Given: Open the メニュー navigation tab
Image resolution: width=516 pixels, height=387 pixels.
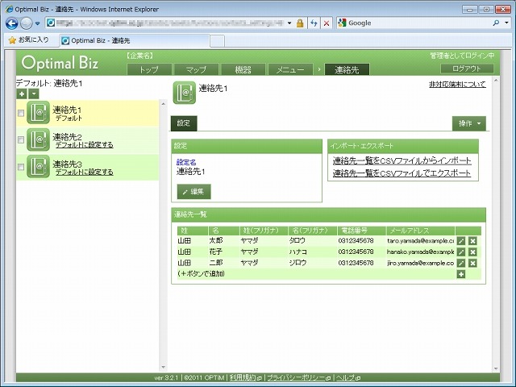Looking at the screenshot, I should (290, 69).
